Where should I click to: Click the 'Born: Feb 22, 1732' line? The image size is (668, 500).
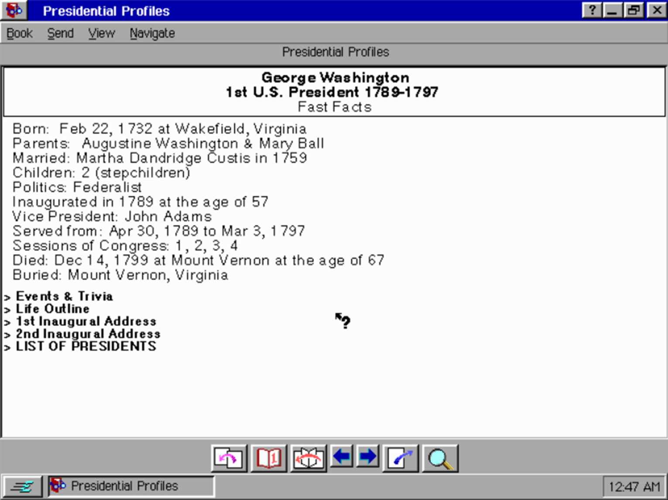click(x=160, y=129)
